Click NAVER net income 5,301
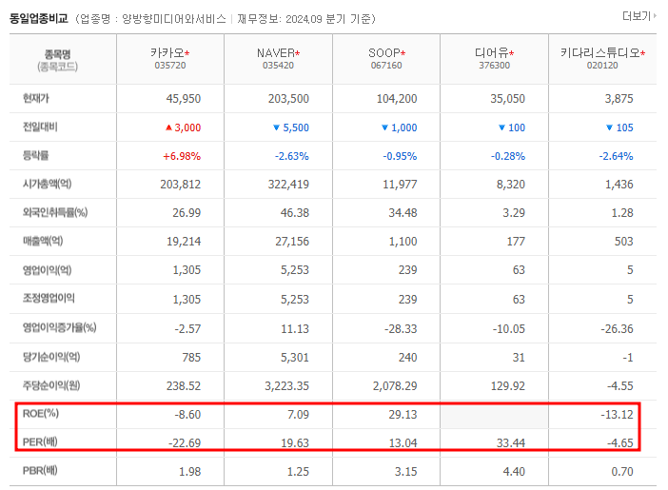This screenshot has height=490, width=668. tap(295, 358)
